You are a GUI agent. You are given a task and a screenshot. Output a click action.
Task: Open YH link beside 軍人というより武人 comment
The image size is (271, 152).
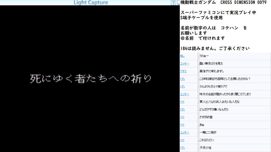[x=182, y=102]
